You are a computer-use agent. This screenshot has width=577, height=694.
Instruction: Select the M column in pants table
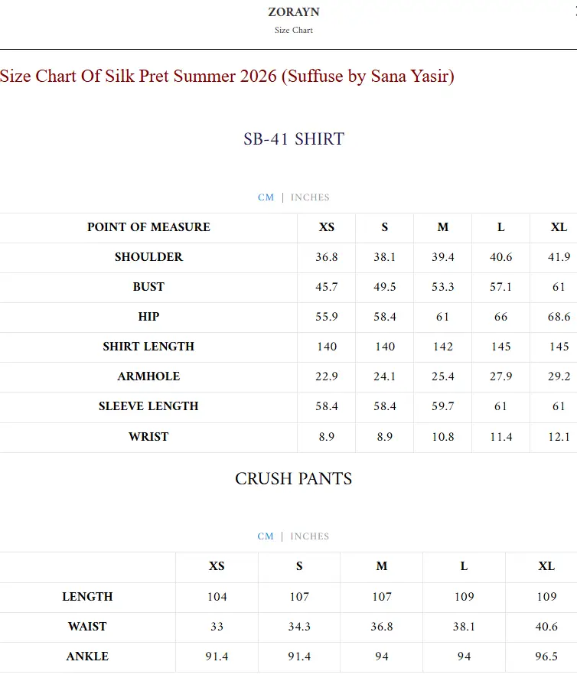coord(381,566)
